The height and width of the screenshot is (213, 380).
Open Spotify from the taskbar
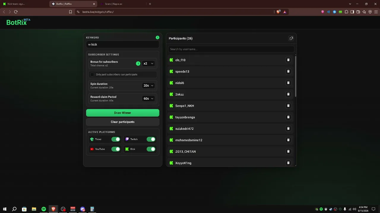pos(44,209)
